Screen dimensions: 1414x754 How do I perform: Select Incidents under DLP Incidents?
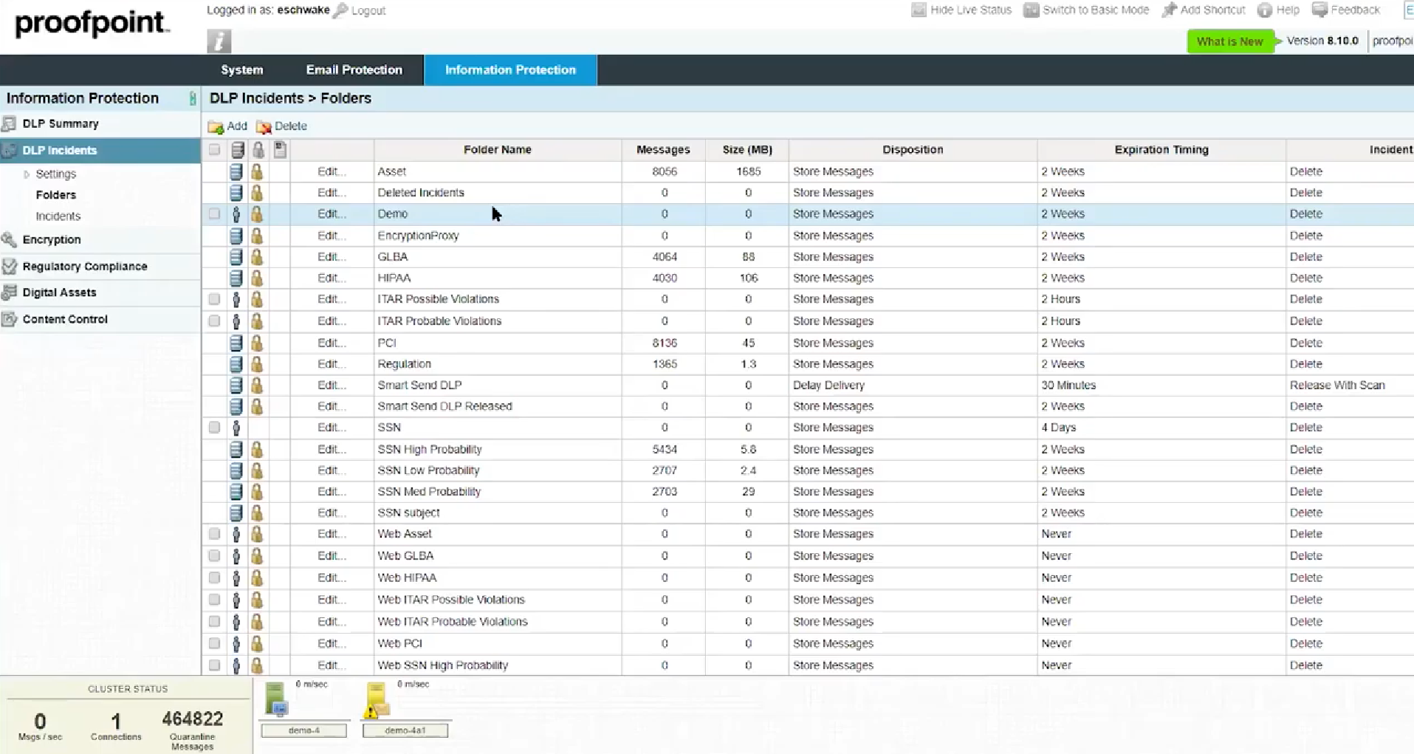pos(58,216)
